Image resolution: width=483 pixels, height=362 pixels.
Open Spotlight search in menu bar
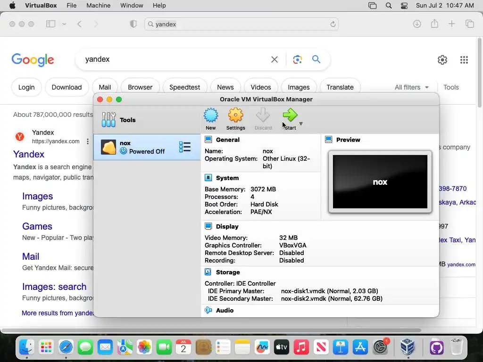(x=389, y=6)
